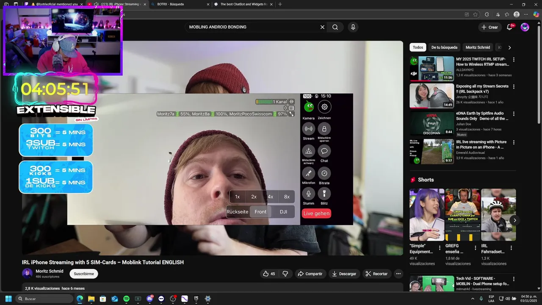542x305 pixels.
Task: Click the Recortar button
Action: click(x=376, y=274)
